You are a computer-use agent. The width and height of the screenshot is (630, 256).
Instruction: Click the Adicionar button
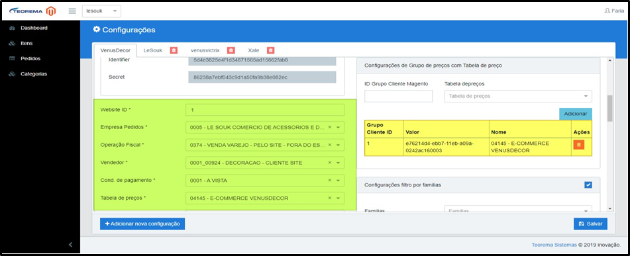click(576, 114)
